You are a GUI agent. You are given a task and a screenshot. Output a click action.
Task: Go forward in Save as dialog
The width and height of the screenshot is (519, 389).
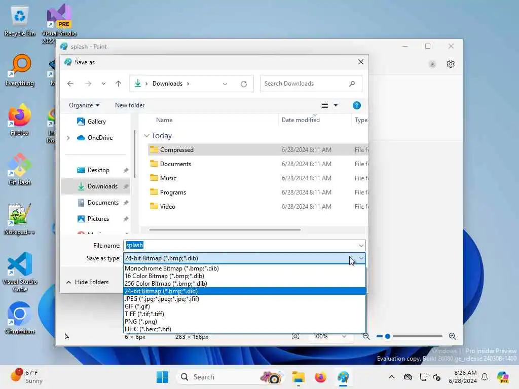pyautogui.click(x=88, y=84)
